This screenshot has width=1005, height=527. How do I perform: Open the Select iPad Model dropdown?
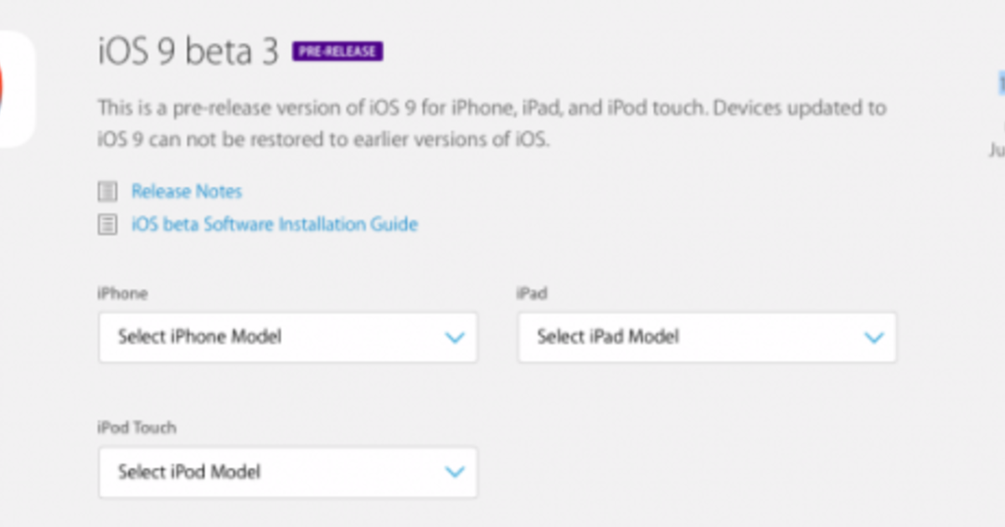tap(706, 337)
